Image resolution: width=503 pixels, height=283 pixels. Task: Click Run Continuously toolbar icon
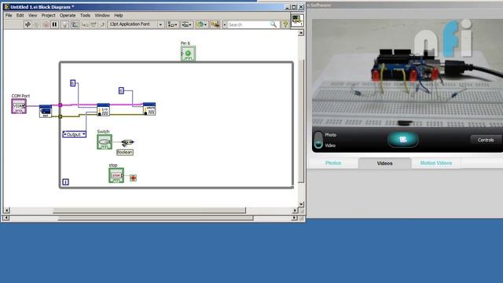[36, 24]
